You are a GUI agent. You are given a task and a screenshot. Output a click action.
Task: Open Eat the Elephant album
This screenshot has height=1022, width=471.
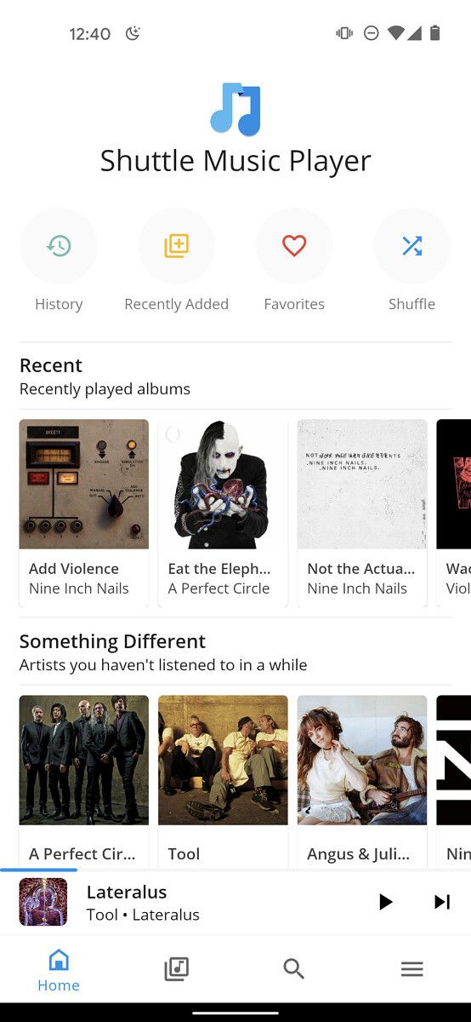pos(223,513)
